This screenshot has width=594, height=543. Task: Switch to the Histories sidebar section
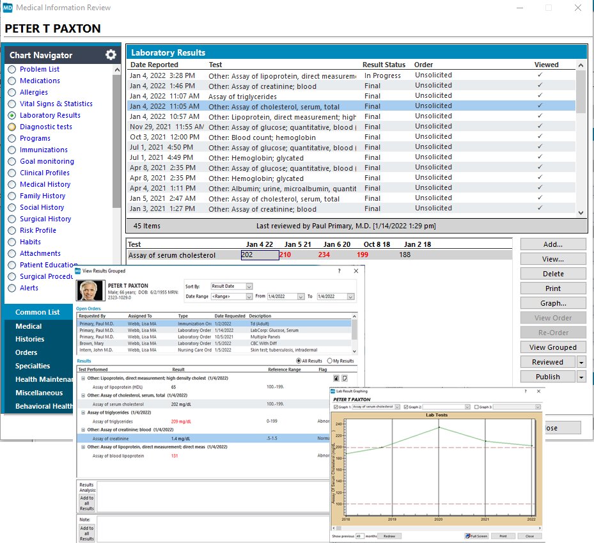click(30, 339)
